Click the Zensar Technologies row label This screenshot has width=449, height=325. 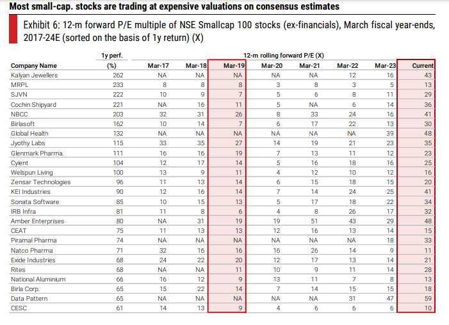coord(40,182)
